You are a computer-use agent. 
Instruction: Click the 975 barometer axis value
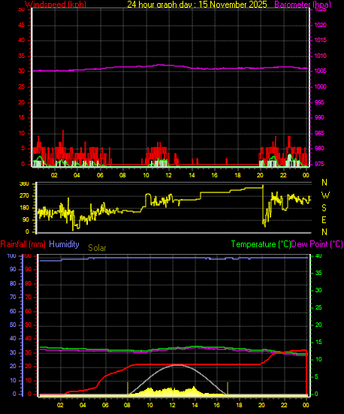tap(319, 164)
